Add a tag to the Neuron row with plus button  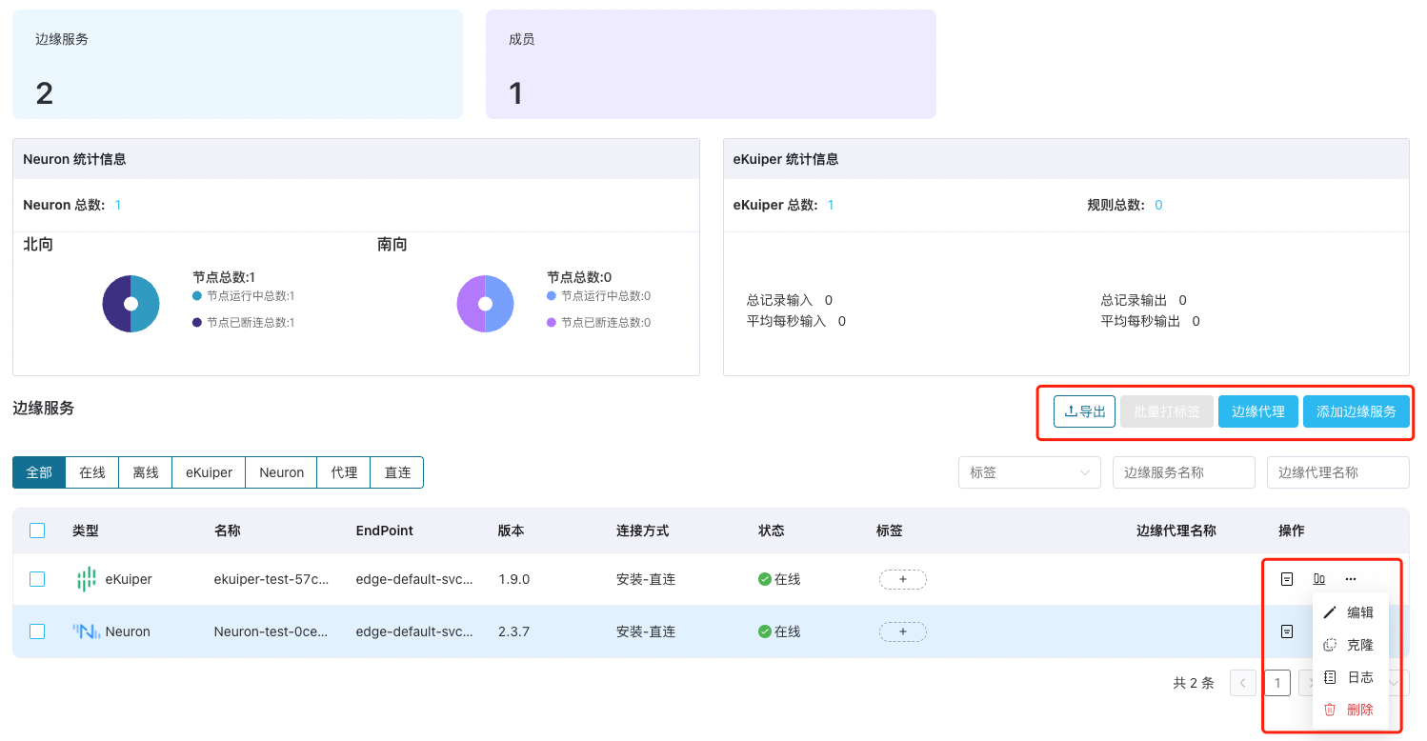pyautogui.click(x=902, y=631)
